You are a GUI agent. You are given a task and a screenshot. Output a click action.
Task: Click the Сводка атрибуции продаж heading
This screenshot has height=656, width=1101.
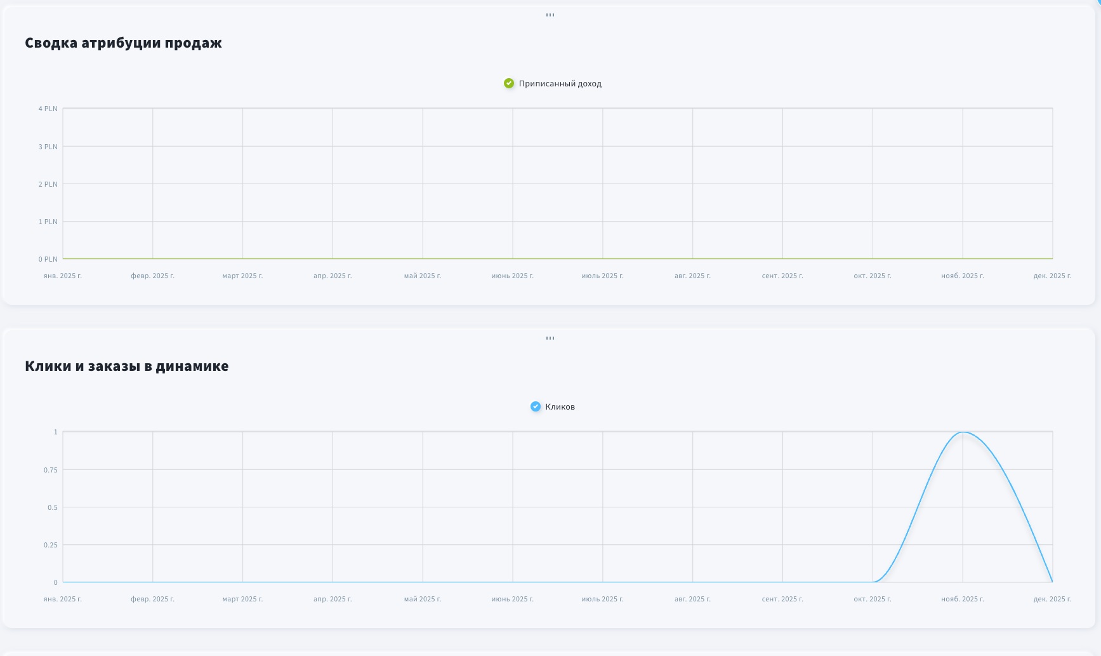click(124, 43)
